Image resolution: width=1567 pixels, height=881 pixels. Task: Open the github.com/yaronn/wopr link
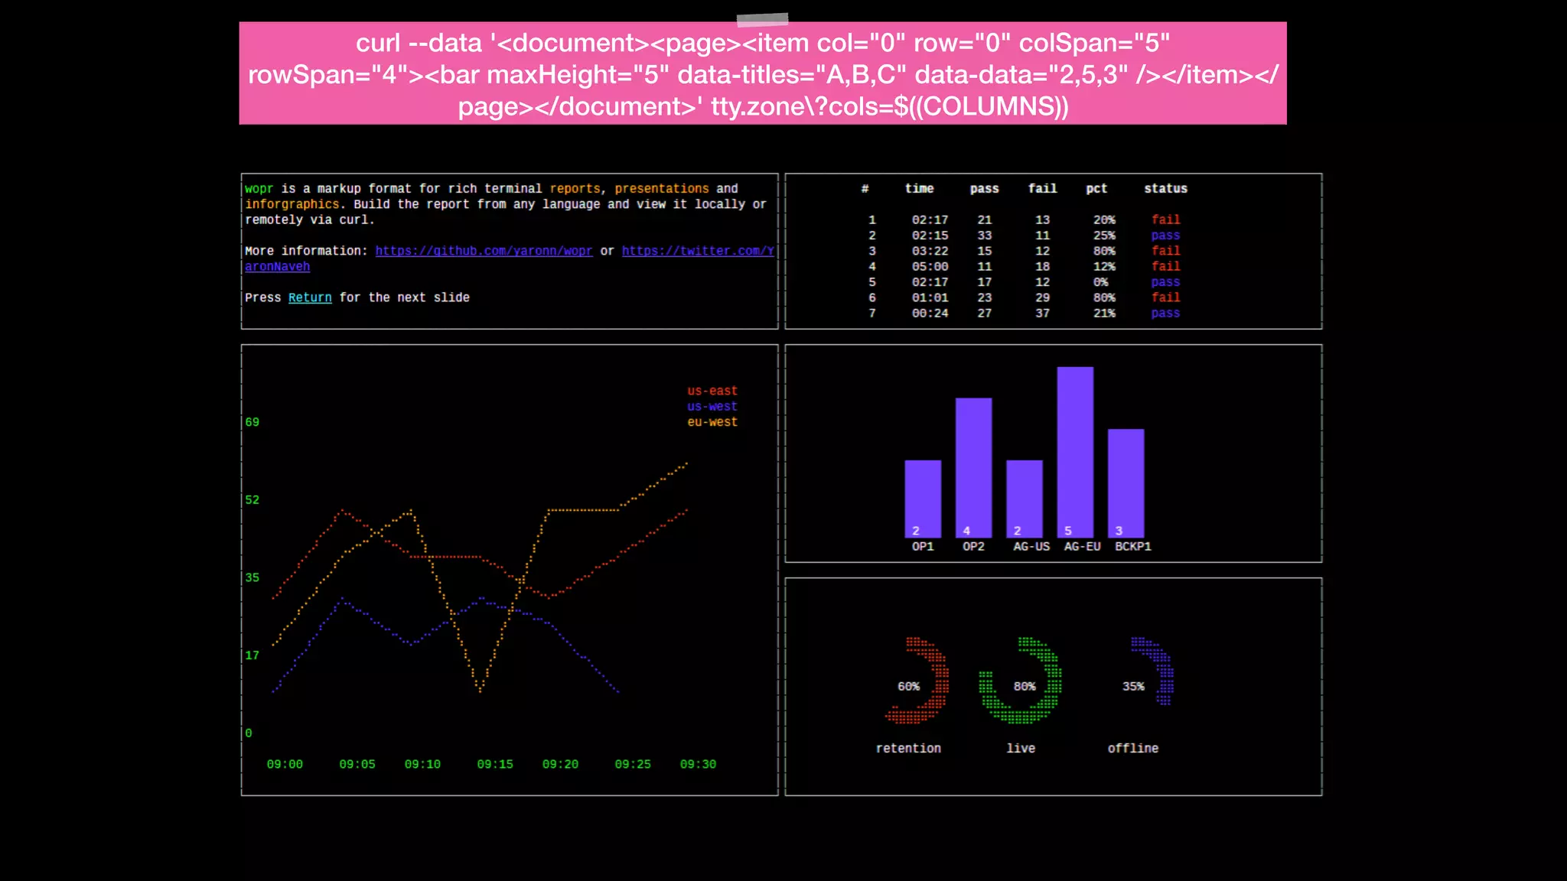(x=484, y=251)
